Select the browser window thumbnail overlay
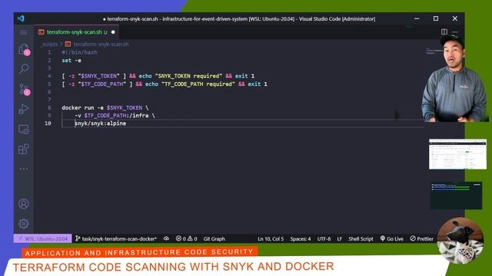 point(457,154)
